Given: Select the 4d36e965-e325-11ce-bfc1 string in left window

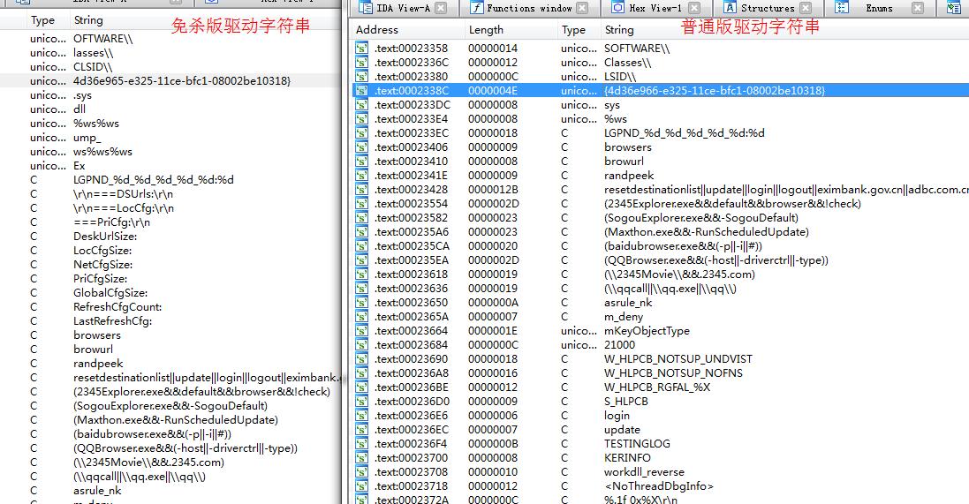Looking at the screenshot, I should point(182,81).
